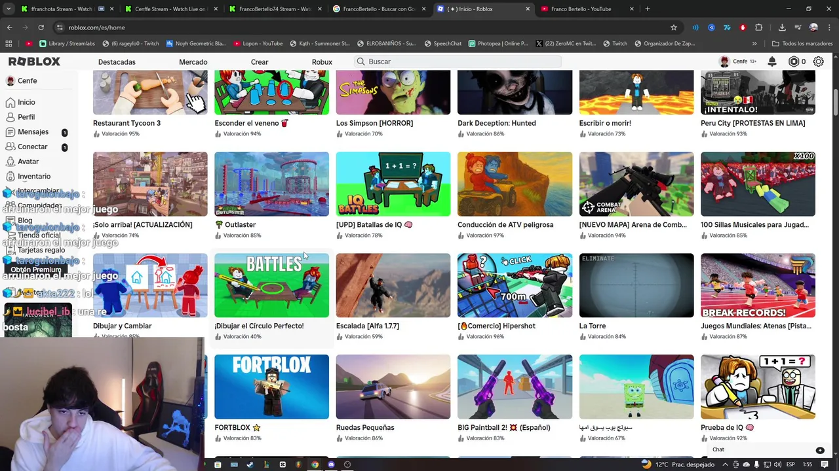Open the Ruedas Pequeñas game thumbnail
Image resolution: width=839 pixels, height=471 pixels.
pyautogui.click(x=393, y=387)
